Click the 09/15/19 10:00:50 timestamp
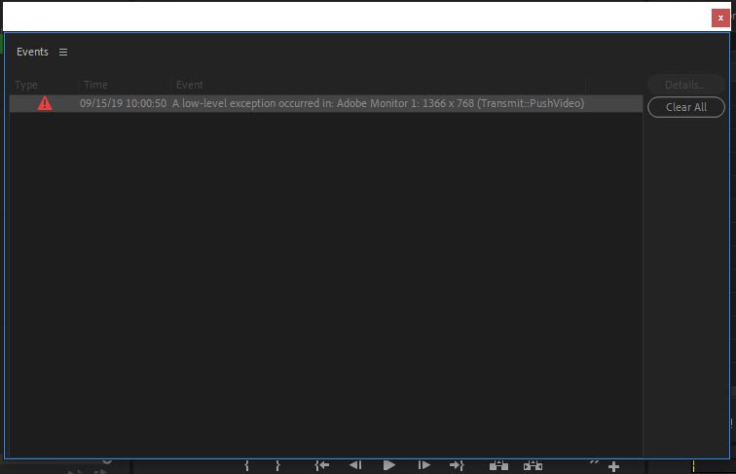This screenshot has width=736, height=474. pyautogui.click(x=123, y=103)
